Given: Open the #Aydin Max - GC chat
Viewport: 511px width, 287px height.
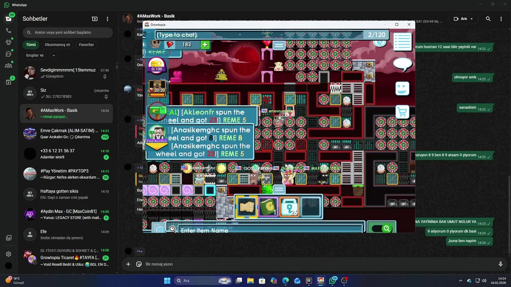Looking at the screenshot, I should pos(66,214).
